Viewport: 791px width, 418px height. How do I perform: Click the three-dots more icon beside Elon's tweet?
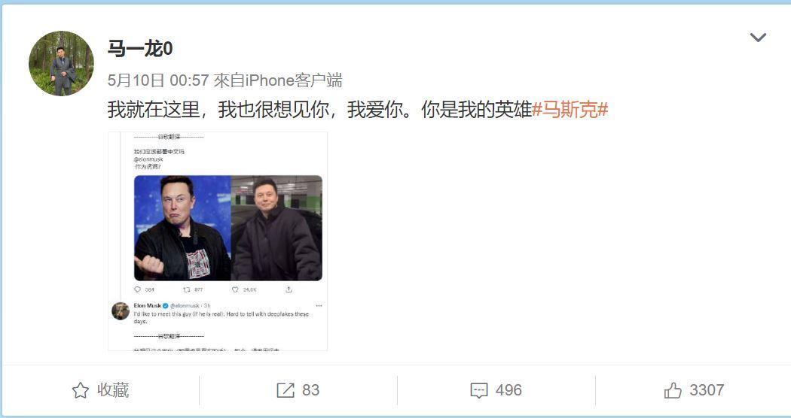tap(319, 306)
